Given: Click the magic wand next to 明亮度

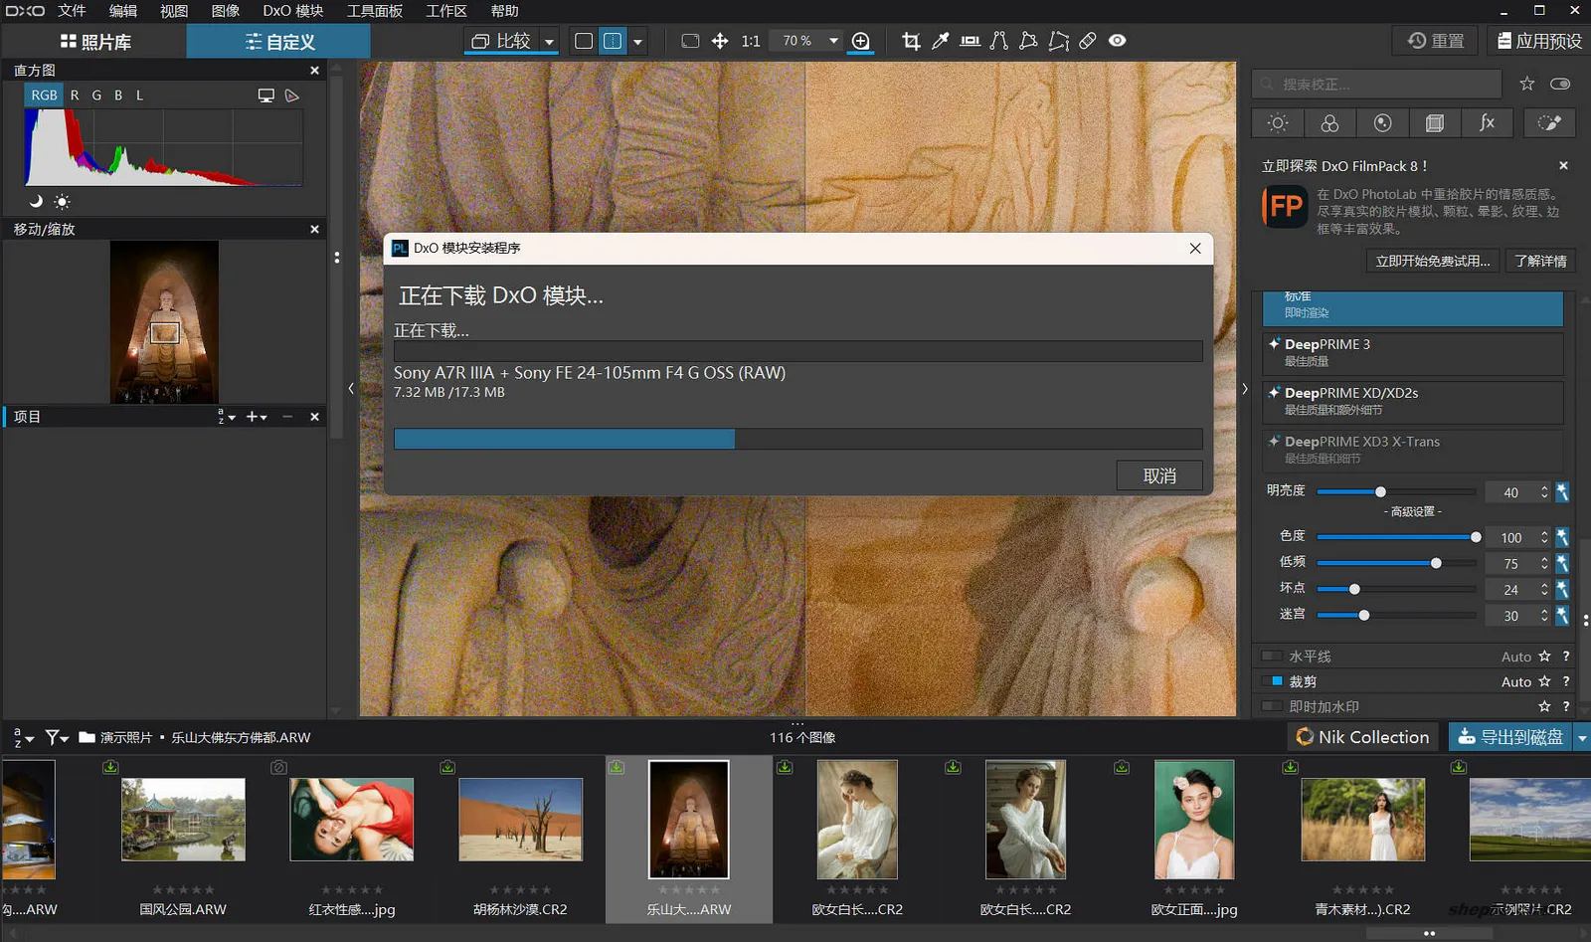Looking at the screenshot, I should (1562, 492).
